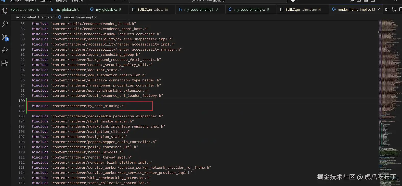
Task: Click the mhtml_handle_writer.h include line
Action: [83, 121]
